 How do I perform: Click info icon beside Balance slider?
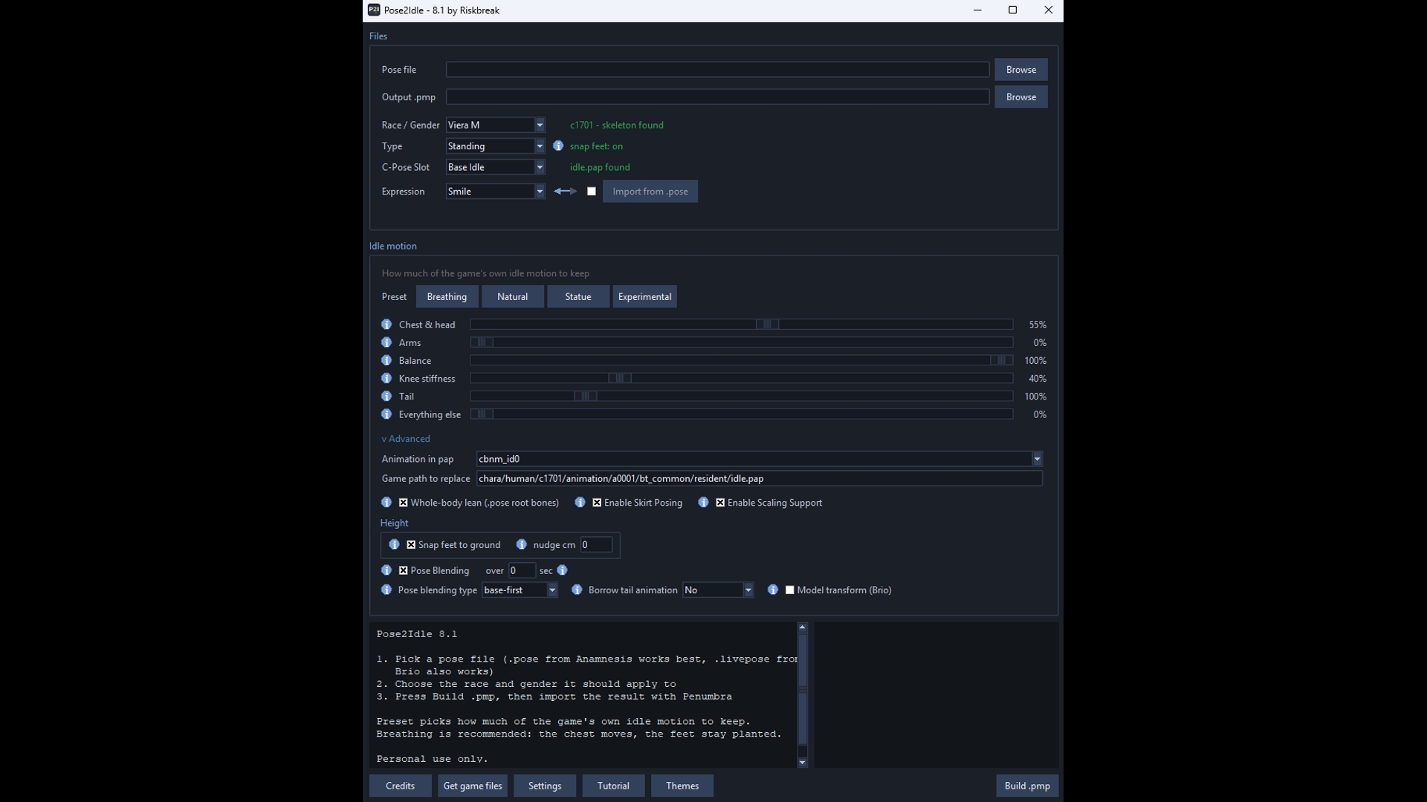pos(386,360)
